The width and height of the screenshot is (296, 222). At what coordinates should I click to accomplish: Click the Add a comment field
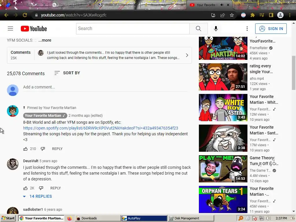[x=105, y=87]
